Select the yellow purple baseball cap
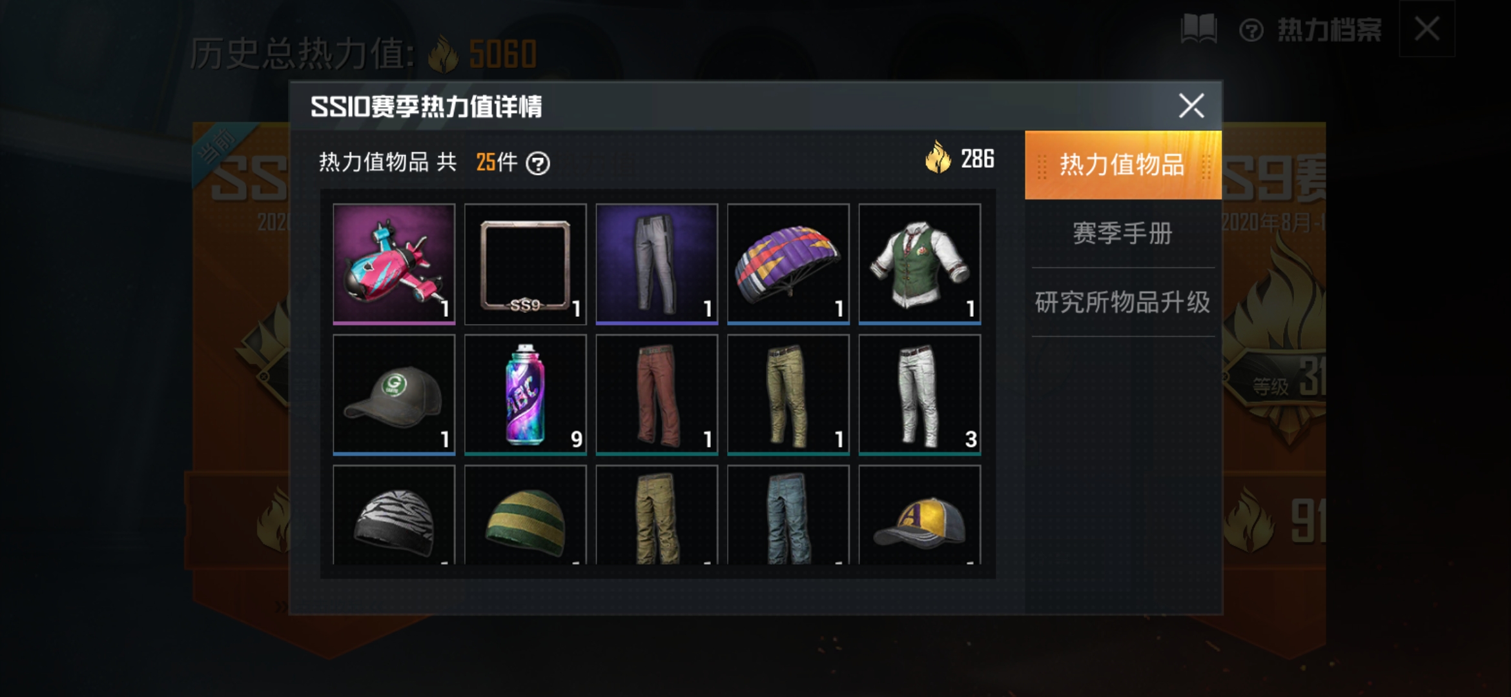 pyautogui.click(x=920, y=515)
